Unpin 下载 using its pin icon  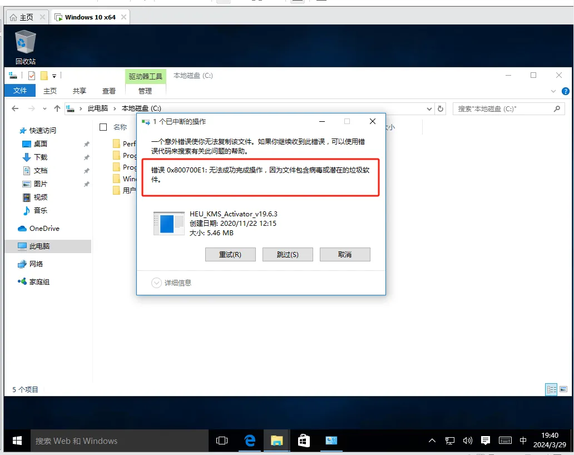click(x=87, y=157)
